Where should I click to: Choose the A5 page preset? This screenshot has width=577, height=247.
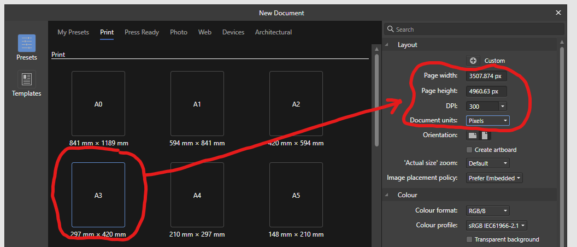(x=296, y=195)
